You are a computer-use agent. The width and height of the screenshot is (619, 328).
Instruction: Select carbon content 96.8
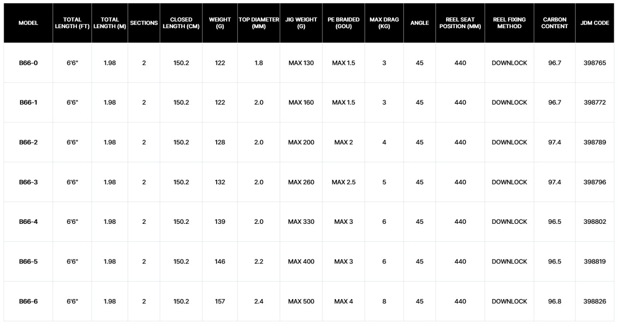[554, 301]
